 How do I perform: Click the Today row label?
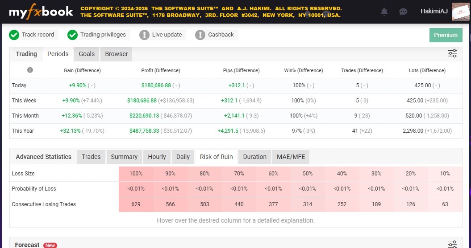(x=19, y=85)
